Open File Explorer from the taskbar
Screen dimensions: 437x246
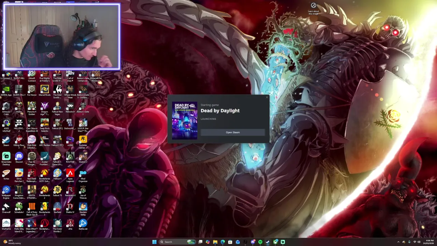[x=215, y=242]
